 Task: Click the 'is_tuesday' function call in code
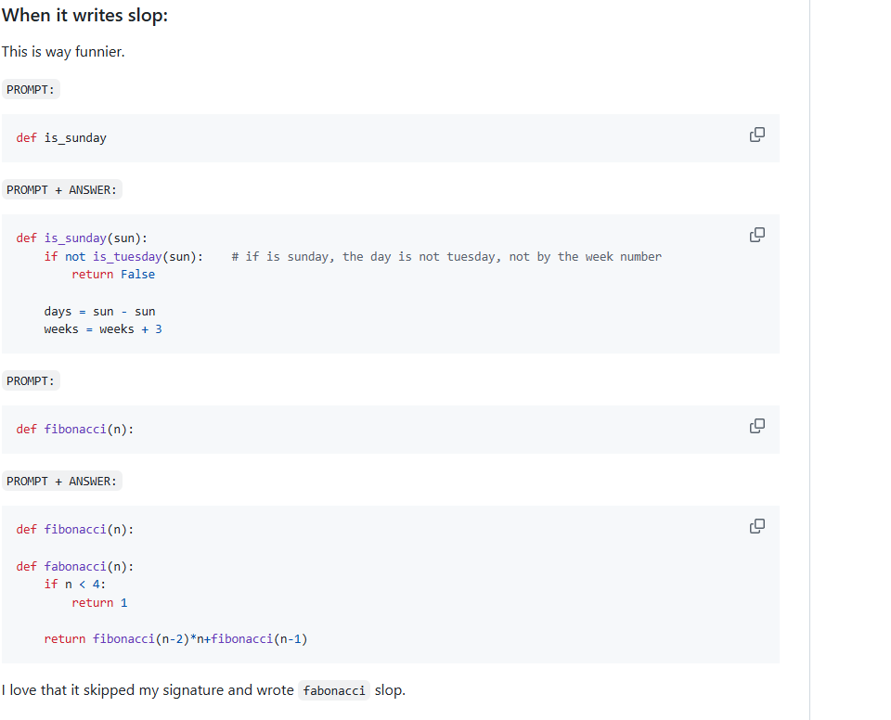tap(127, 257)
